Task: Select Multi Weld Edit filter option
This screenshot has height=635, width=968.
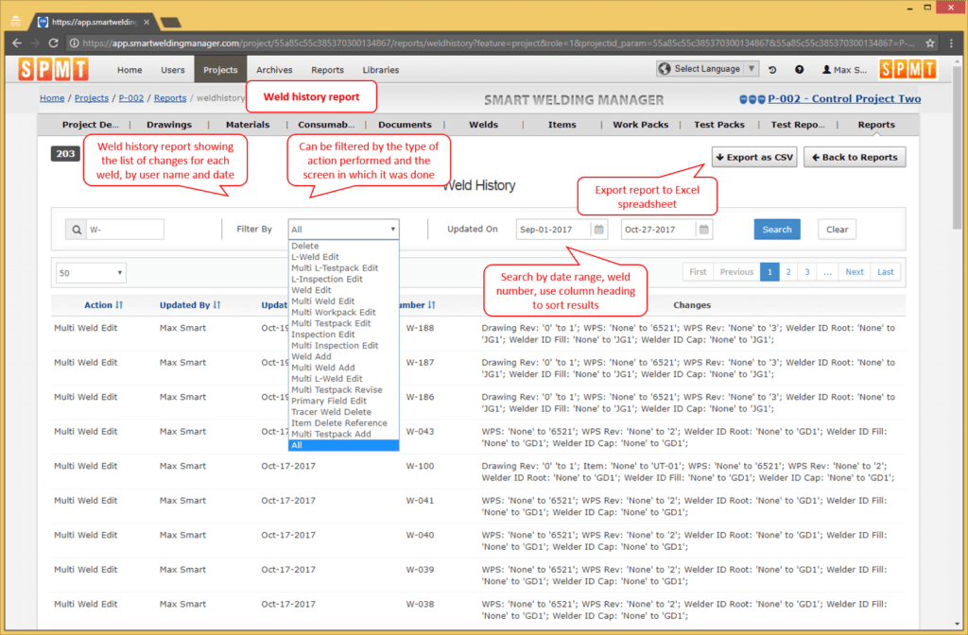Action: (343, 301)
